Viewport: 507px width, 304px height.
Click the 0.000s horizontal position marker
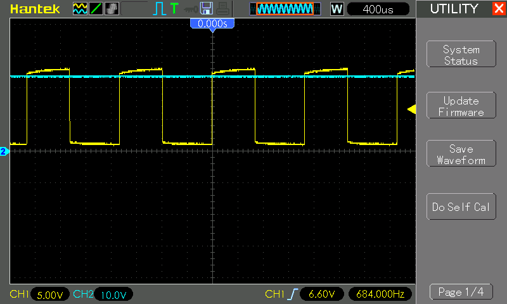(x=212, y=24)
